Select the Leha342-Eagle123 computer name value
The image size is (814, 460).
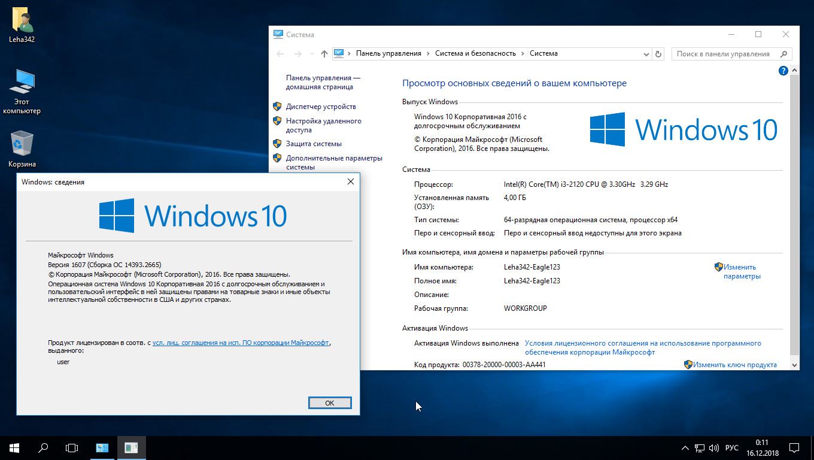click(532, 267)
